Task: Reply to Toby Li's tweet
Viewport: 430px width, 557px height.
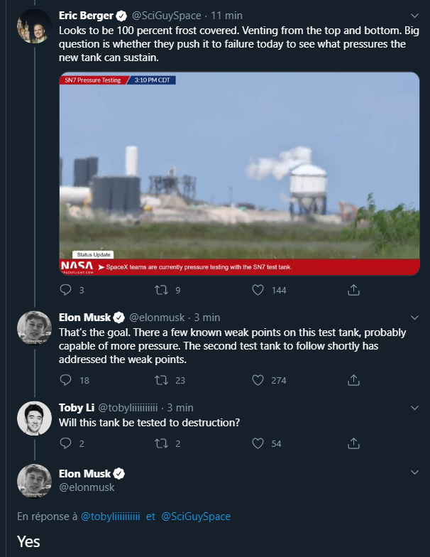Action: pyautogui.click(x=66, y=443)
